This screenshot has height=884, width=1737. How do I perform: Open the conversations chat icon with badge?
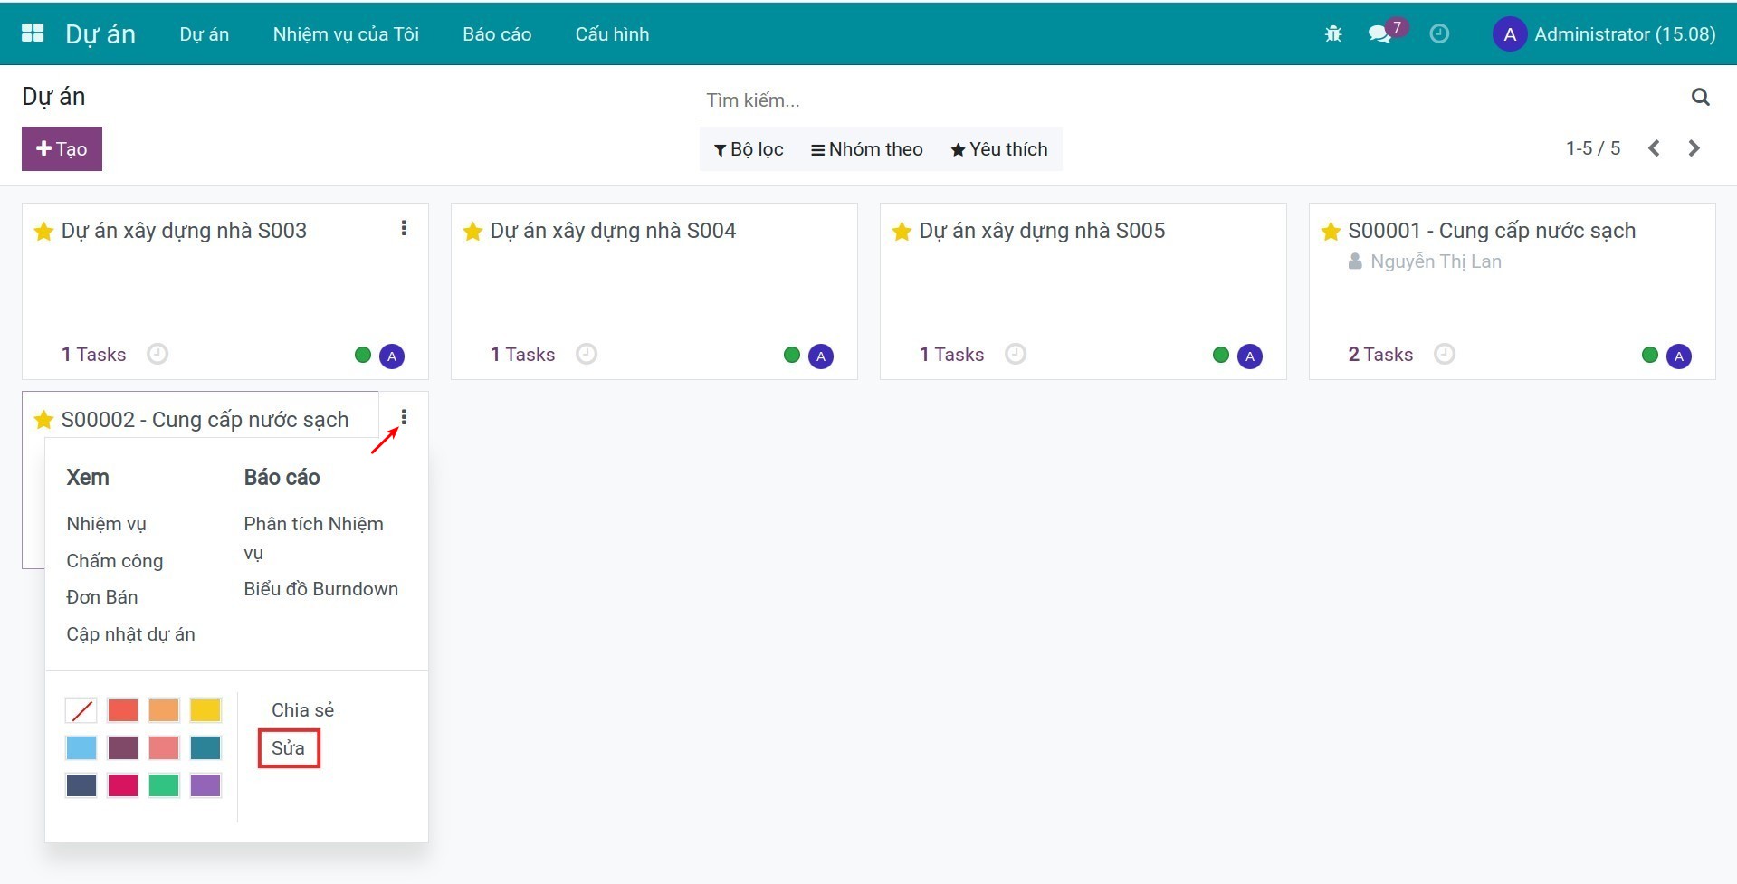point(1379,34)
